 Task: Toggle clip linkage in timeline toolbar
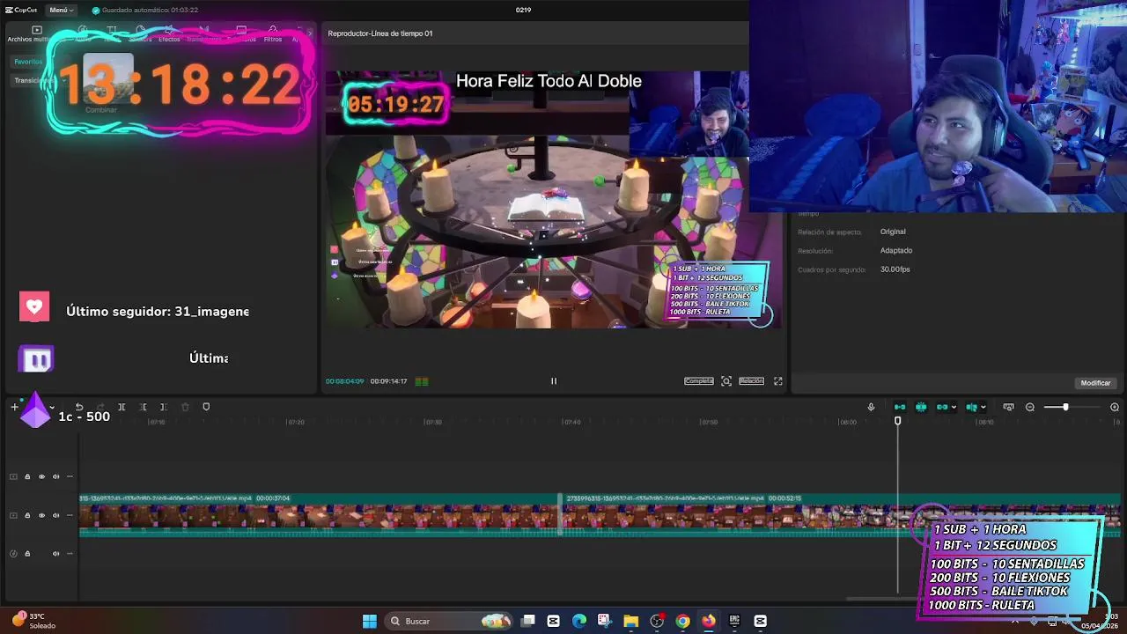tap(942, 407)
